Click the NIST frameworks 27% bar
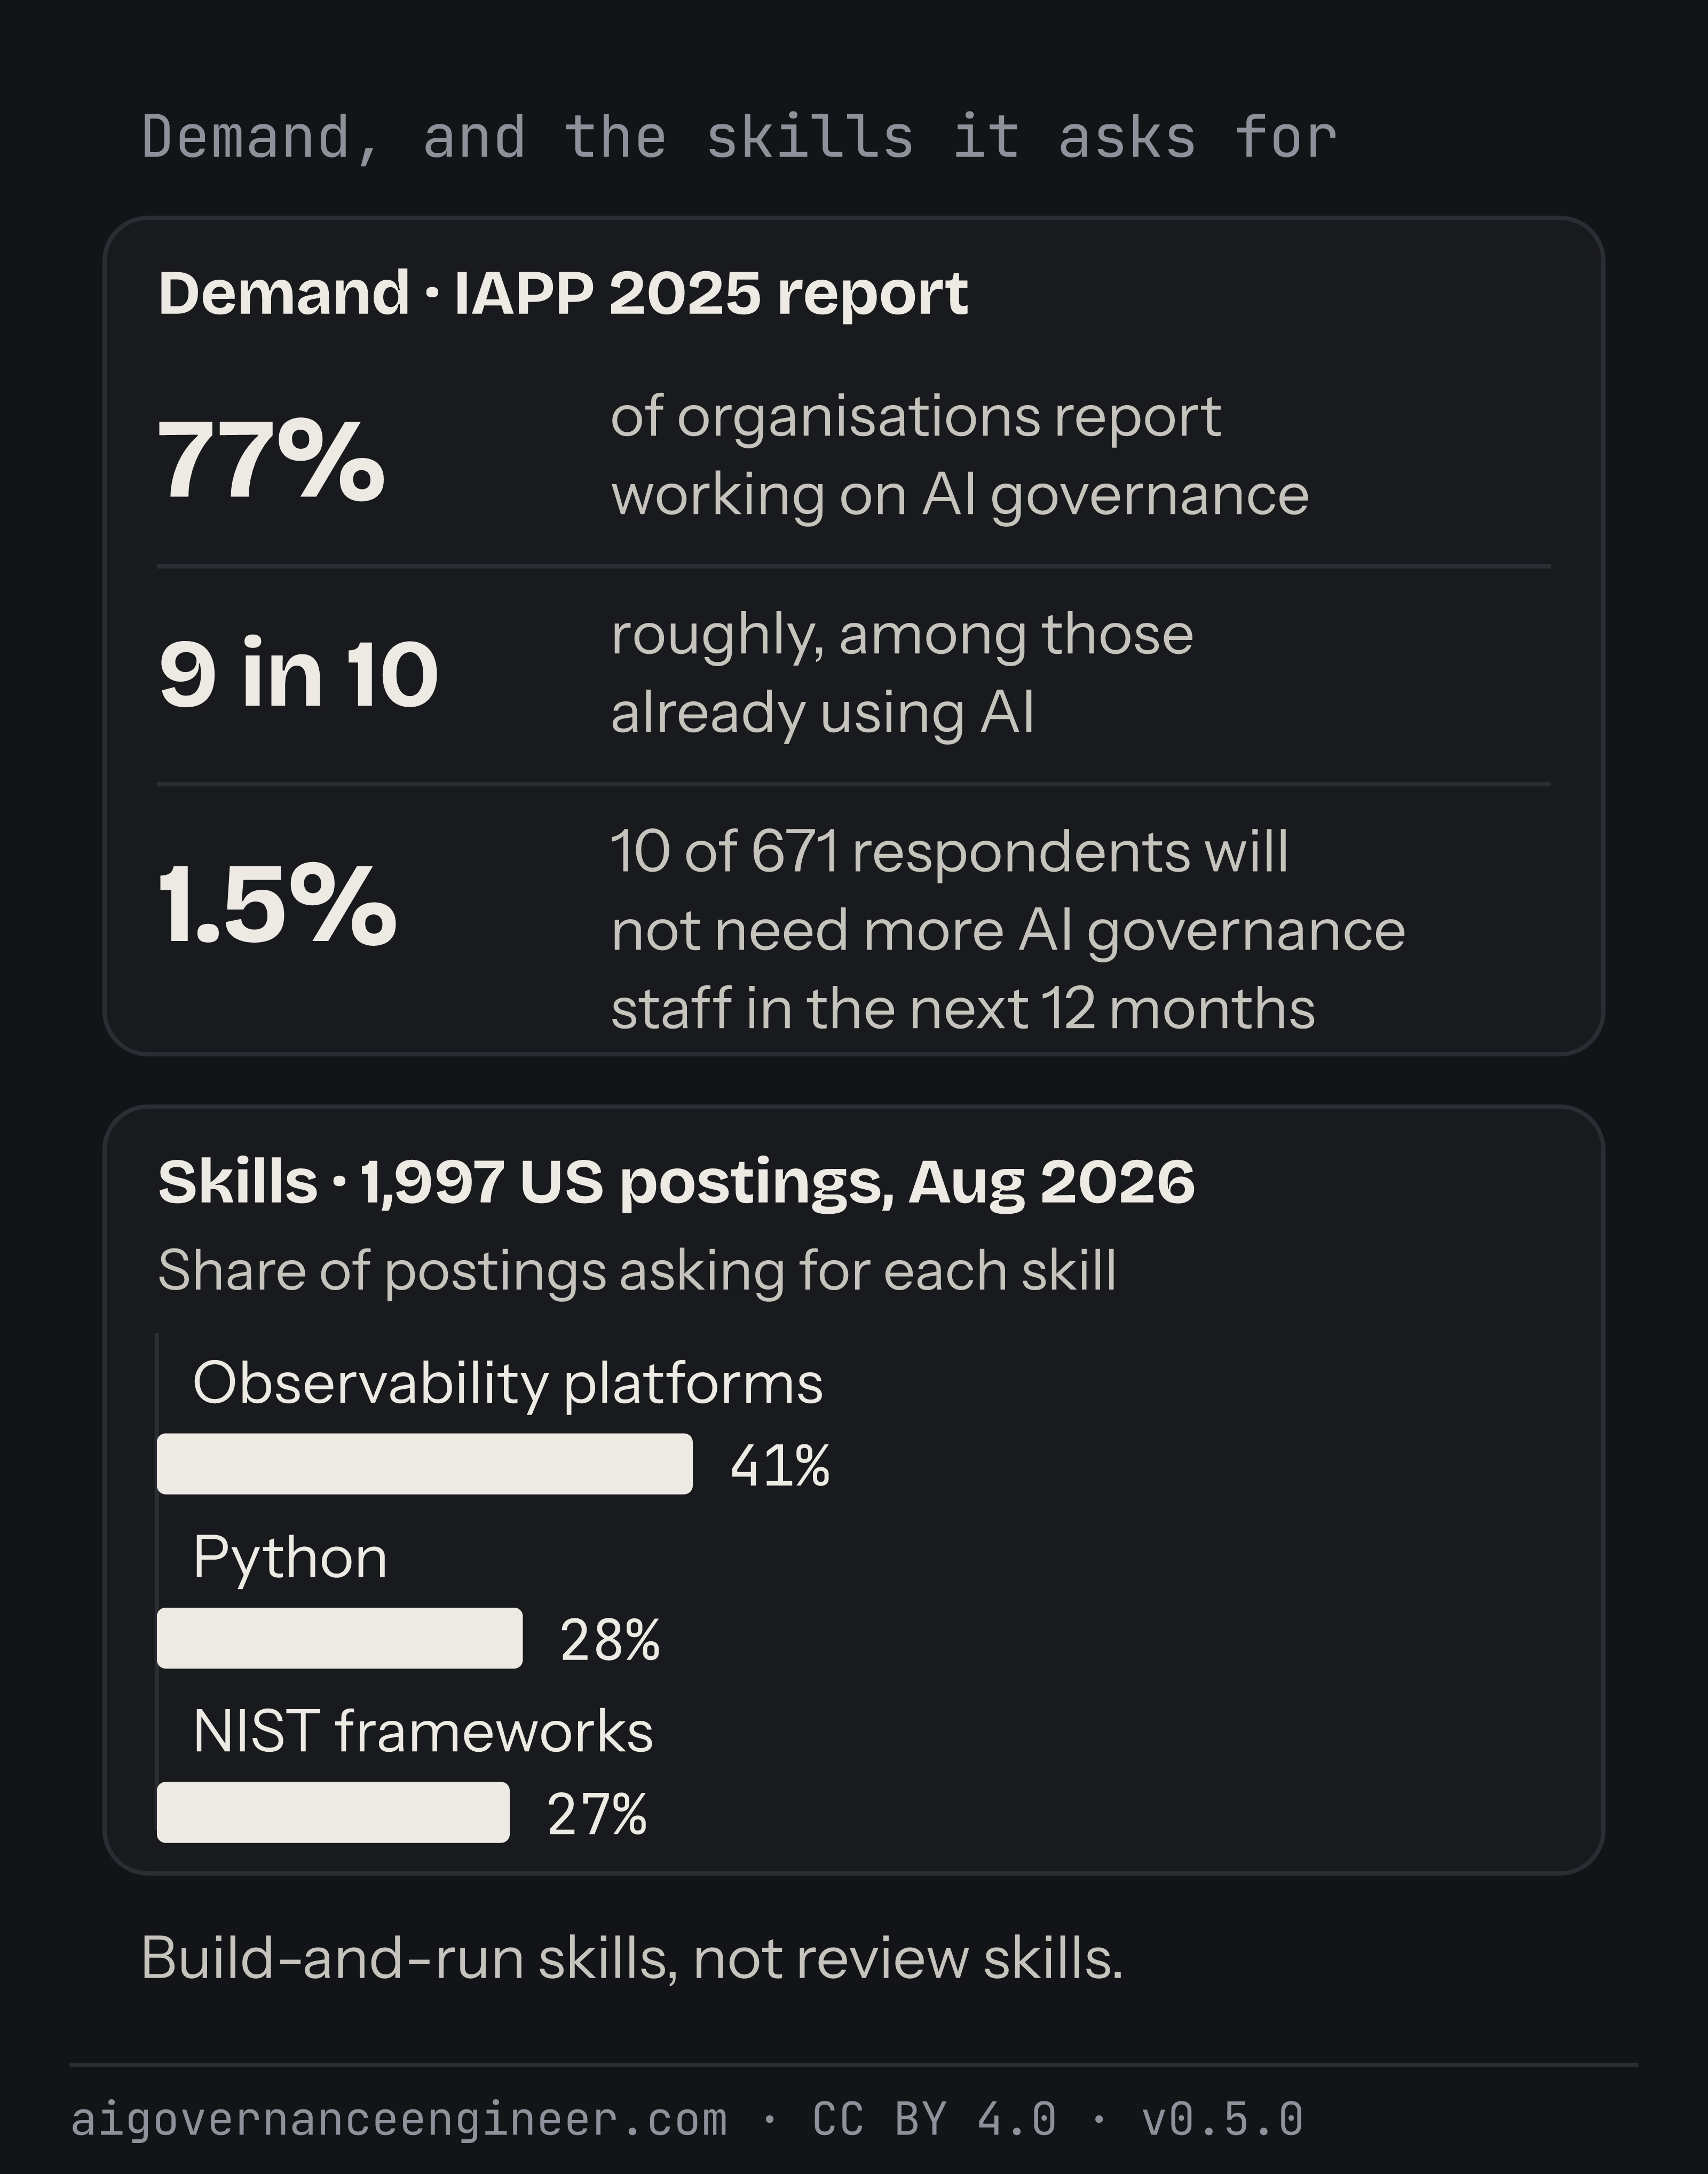Image resolution: width=1708 pixels, height=2174 pixels. pyautogui.click(x=333, y=1812)
